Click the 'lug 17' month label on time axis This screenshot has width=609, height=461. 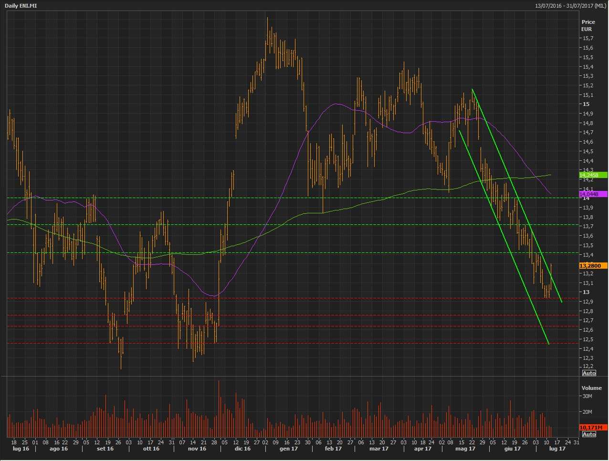(557, 449)
